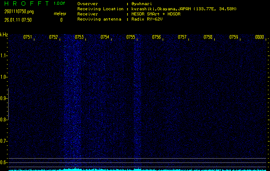The width and height of the screenshot is (270, 171).
Task: Click receiver value NESDR SMArt + HDSDR
Action: pos(156,14)
